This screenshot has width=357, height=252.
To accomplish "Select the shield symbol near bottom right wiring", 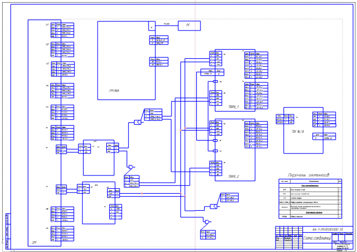I will [213, 207].
